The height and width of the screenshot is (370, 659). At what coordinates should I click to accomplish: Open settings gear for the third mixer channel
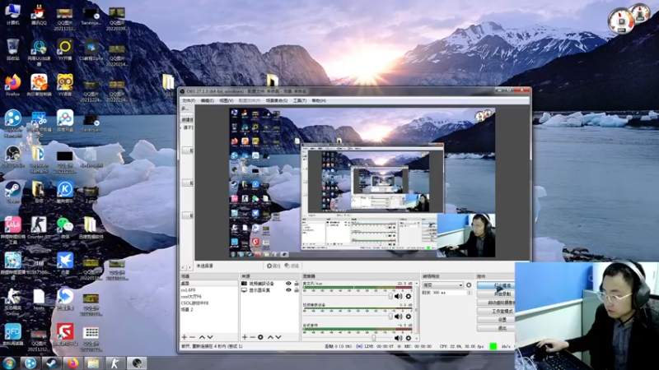(x=408, y=338)
